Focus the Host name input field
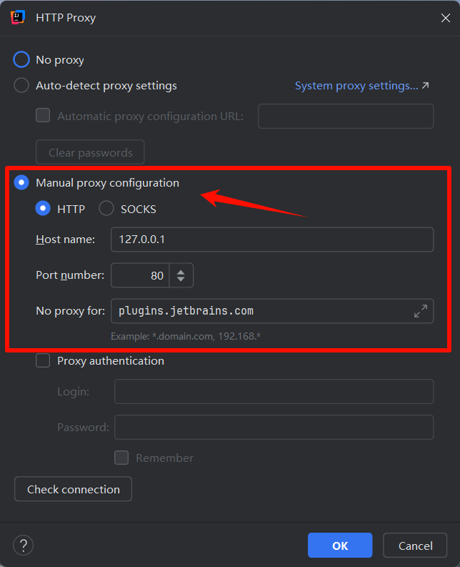The width and height of the screenshot is (460, 567). [x=272, y=240]
